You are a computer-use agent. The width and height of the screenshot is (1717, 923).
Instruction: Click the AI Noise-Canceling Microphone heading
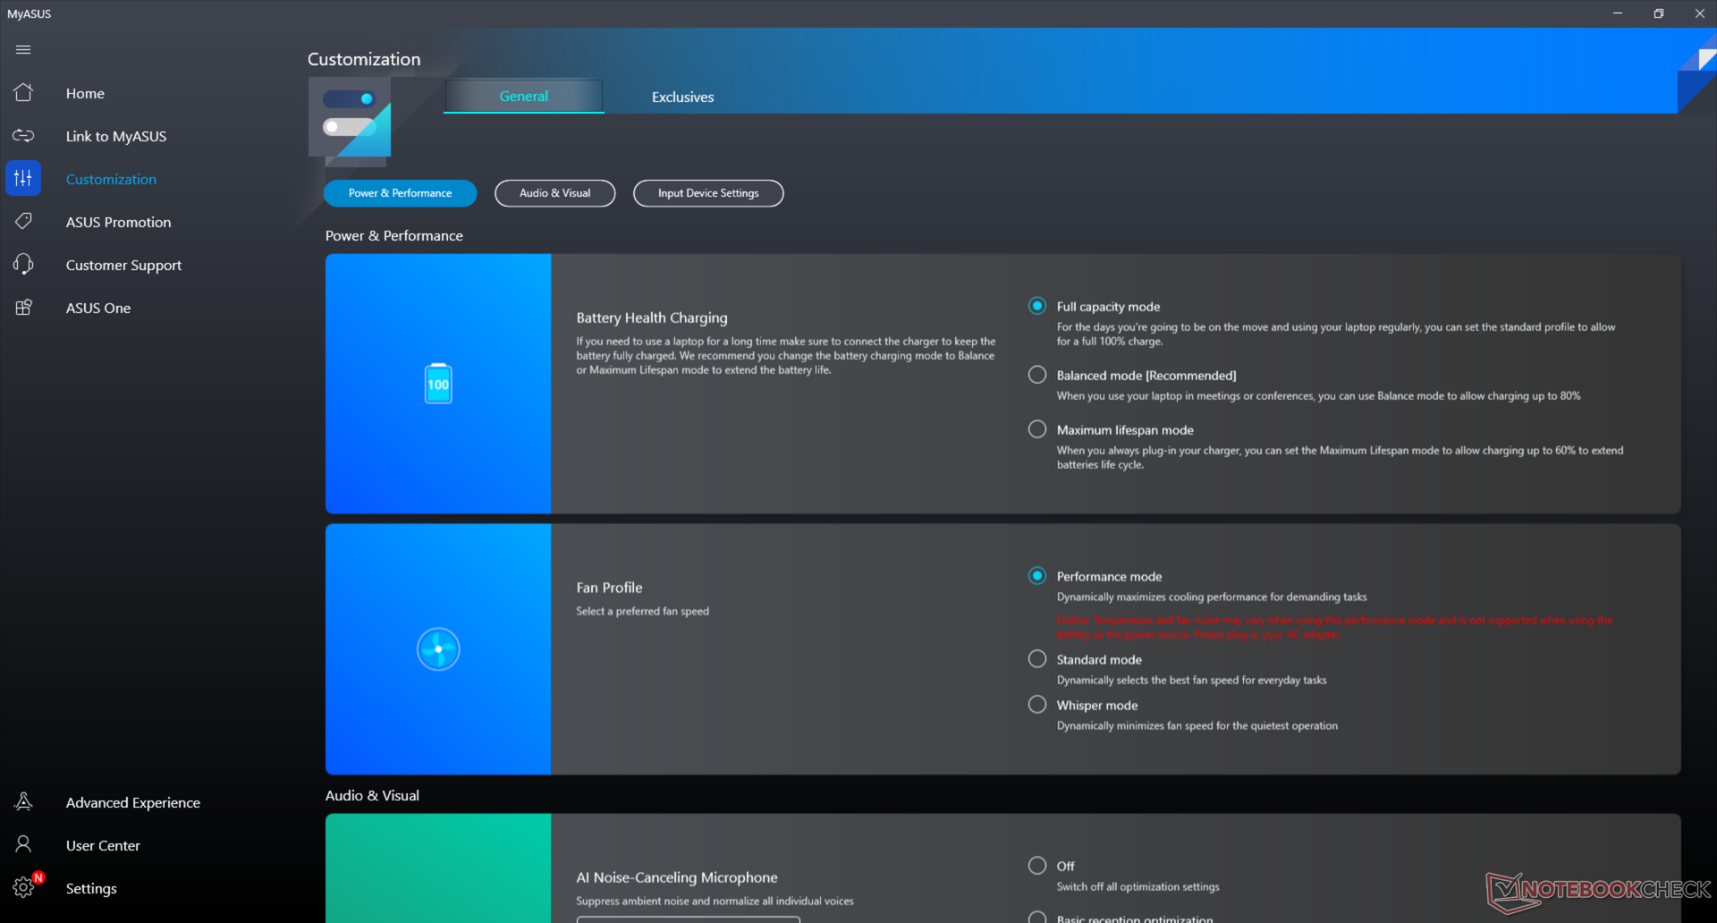(677, 877)
